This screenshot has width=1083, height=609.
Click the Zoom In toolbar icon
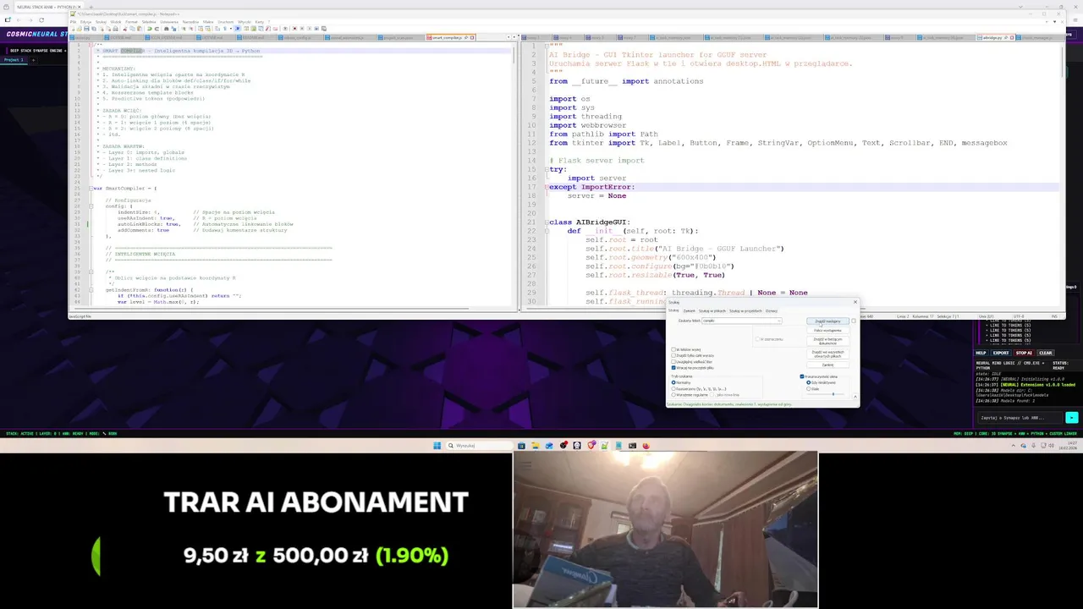click(x=183, y=29)
